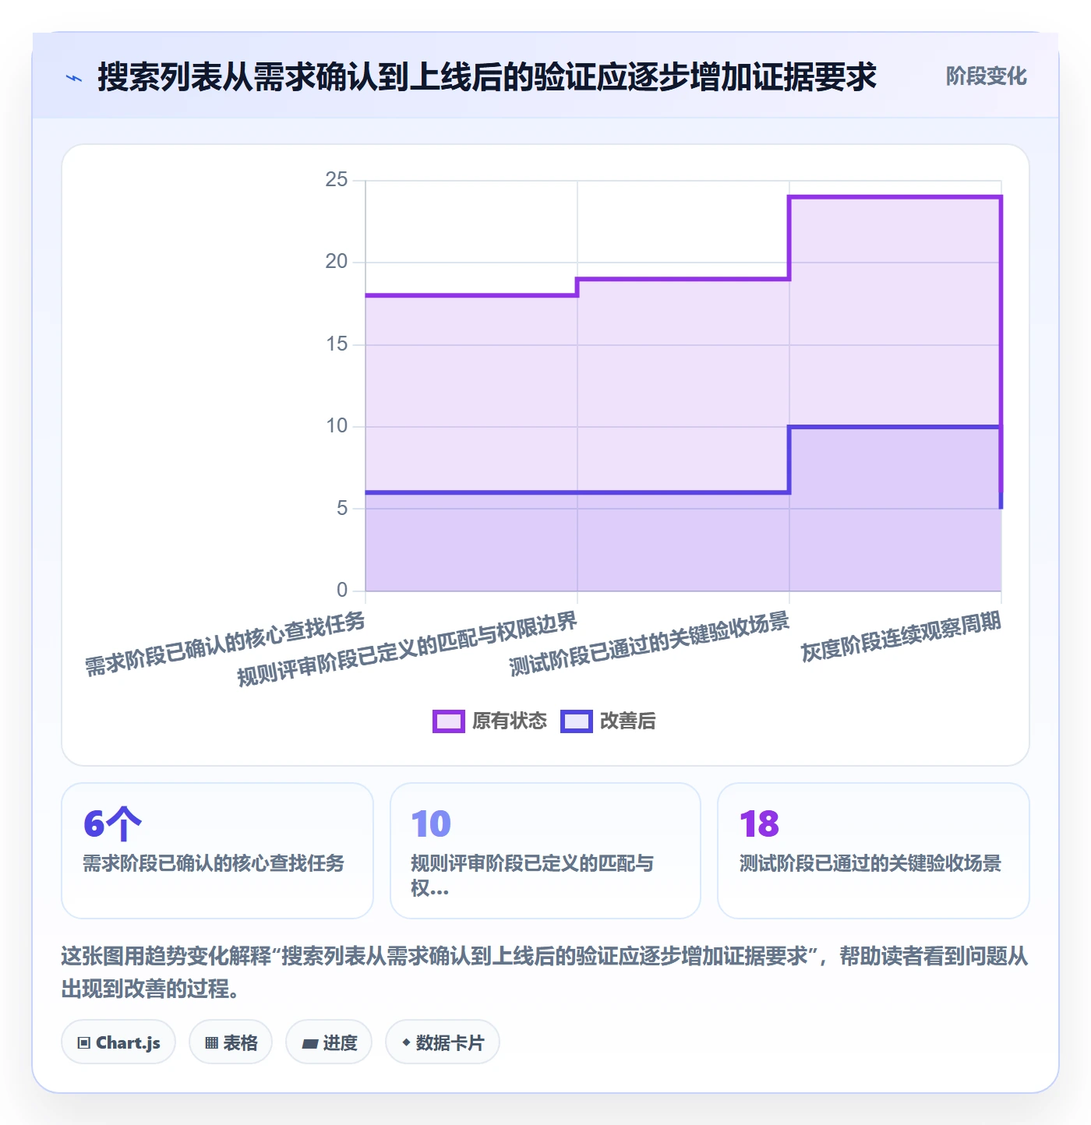Click the chart title heading text
The height and width of the screenshot is (1125, 1091).
point(487,77)
